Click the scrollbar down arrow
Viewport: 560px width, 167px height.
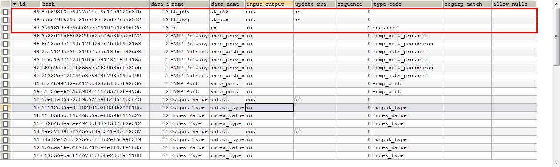pyautogui.click(x=556, y=163)
